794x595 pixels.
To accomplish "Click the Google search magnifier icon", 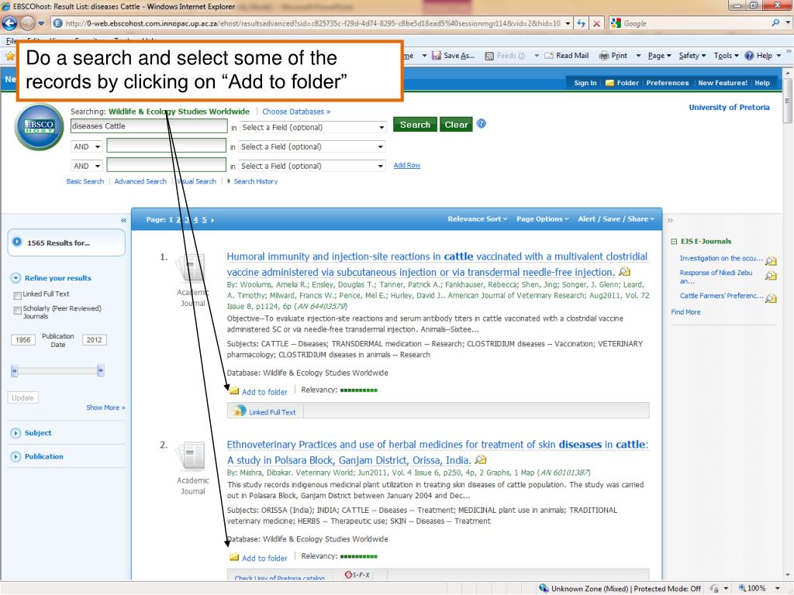I will coord(775,22).
